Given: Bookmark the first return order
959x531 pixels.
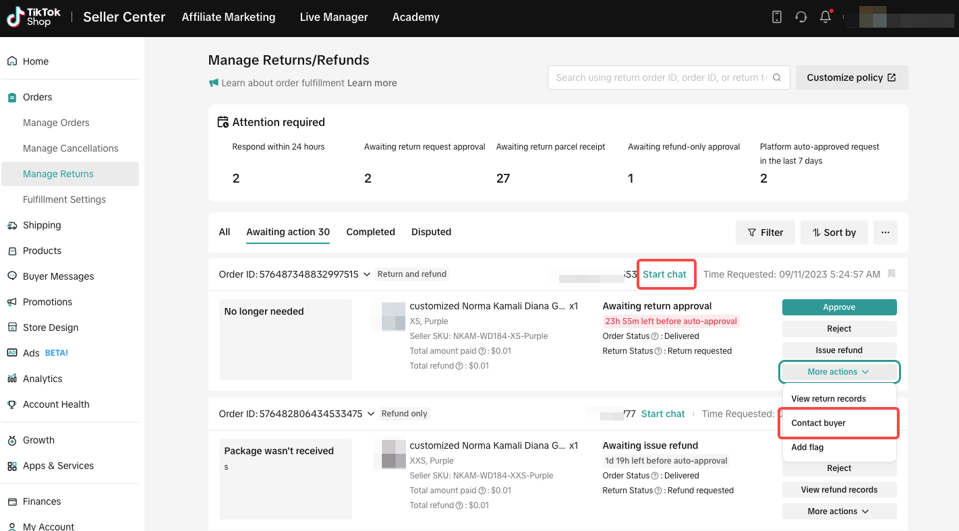Looking at the screenshot, I should [892, 274].
